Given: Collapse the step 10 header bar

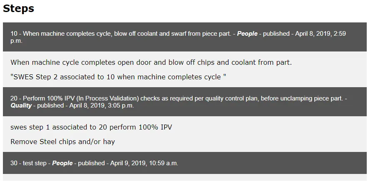Looking at the screenshot, I should pyautogui.click(x=185, y=37).
